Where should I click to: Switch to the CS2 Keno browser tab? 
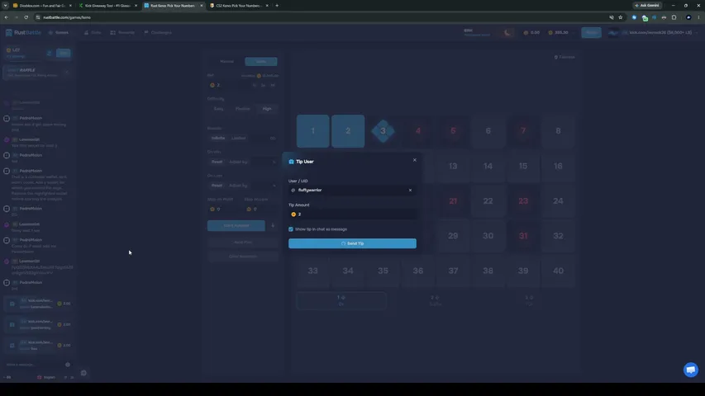pyautogui.click(x=238, y=6)
